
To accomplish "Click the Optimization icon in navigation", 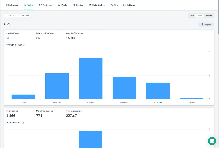I will coord(90,5).
